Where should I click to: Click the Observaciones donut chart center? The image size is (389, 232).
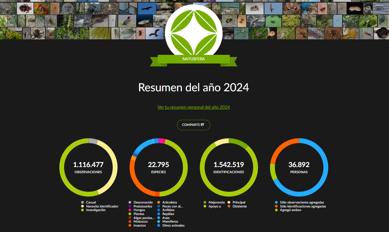coord(88,167)
